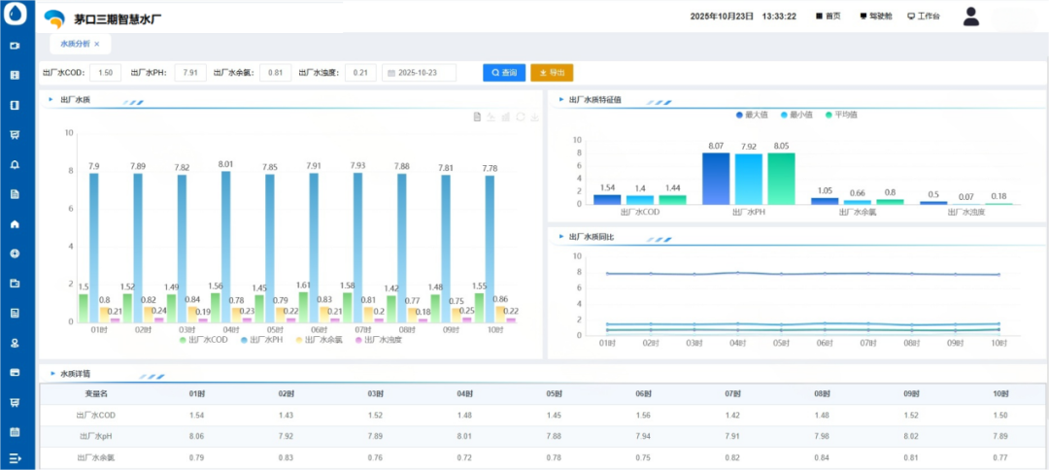The image size is (1049, 470).
Task: Click the 出厂水余氯 input field
Action: coord(275,72)
